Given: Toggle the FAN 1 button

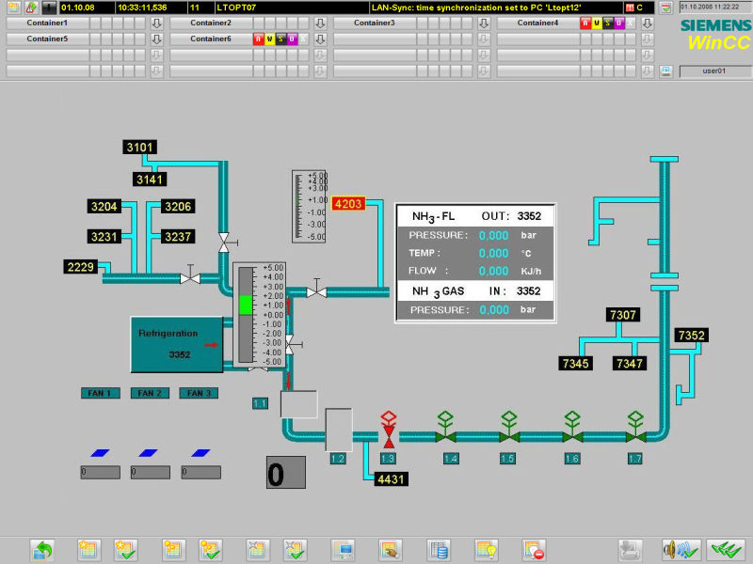Looking at the screenshot, I should pyautogui.click(x=99, y=394).
